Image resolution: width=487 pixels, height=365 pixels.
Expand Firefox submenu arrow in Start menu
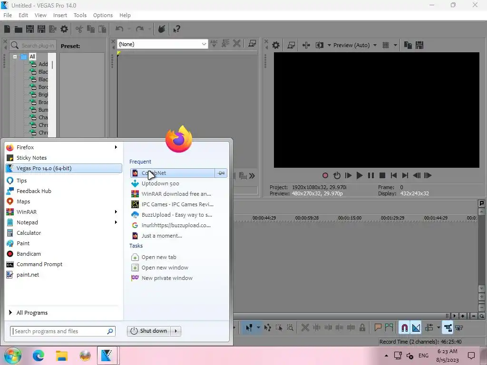[x=116, y=147]
